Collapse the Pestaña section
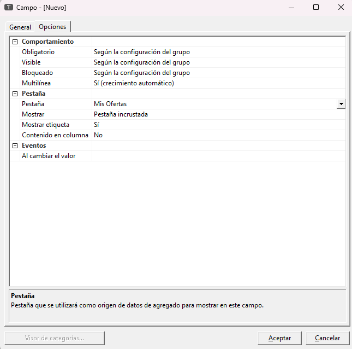Screen dimensions: 352x349 coord(15,94)
